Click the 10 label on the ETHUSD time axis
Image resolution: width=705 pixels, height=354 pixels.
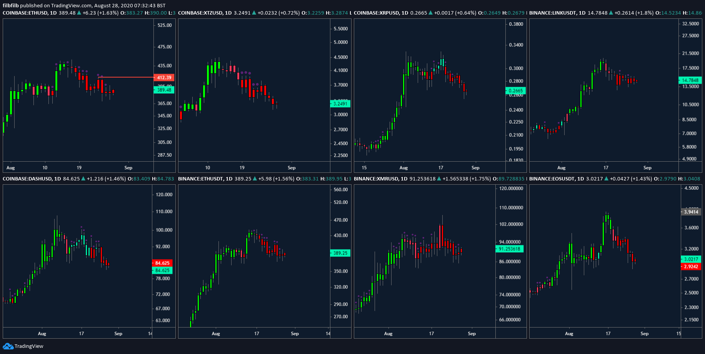(x=45, y=168)
